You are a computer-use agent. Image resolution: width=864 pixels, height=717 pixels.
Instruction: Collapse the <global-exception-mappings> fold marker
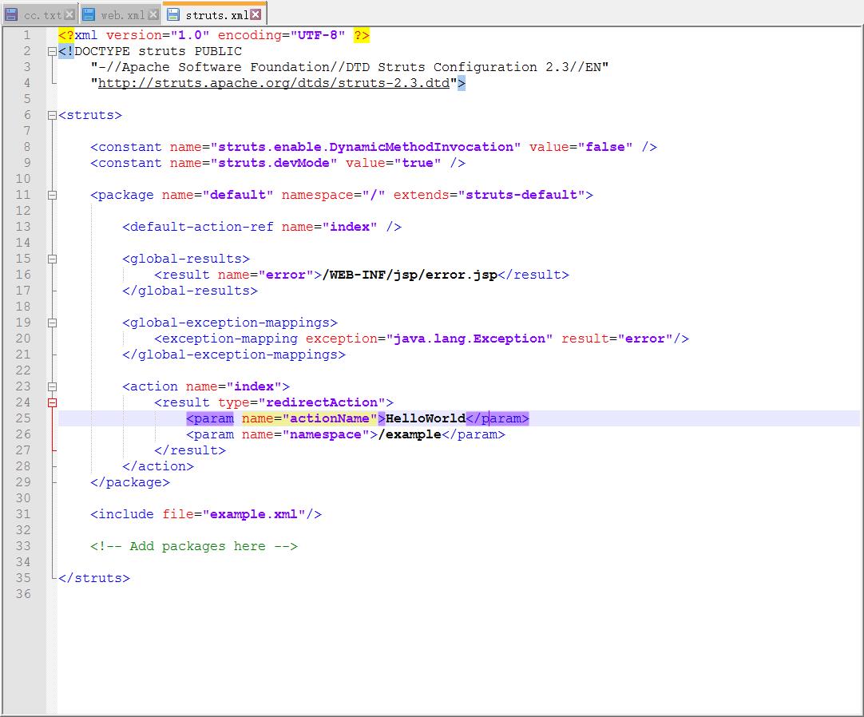(53, 323)
